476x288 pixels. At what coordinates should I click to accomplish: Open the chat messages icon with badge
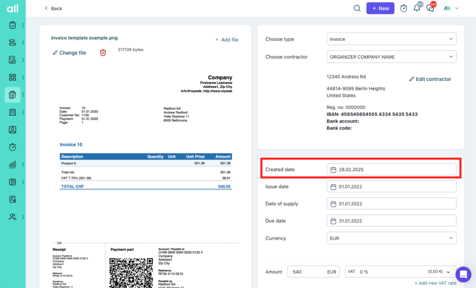(430, 8)
